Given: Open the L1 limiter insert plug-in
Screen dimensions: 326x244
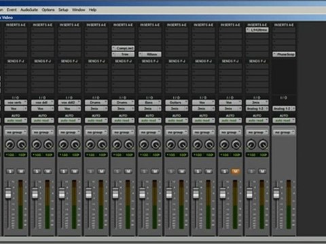Looking at the screenshot, I should click(x=257, y=30).
